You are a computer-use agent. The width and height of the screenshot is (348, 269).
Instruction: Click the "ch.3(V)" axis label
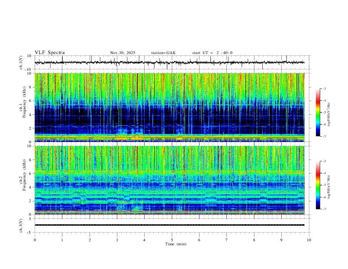pyautogui.click(x=21, y=225)
